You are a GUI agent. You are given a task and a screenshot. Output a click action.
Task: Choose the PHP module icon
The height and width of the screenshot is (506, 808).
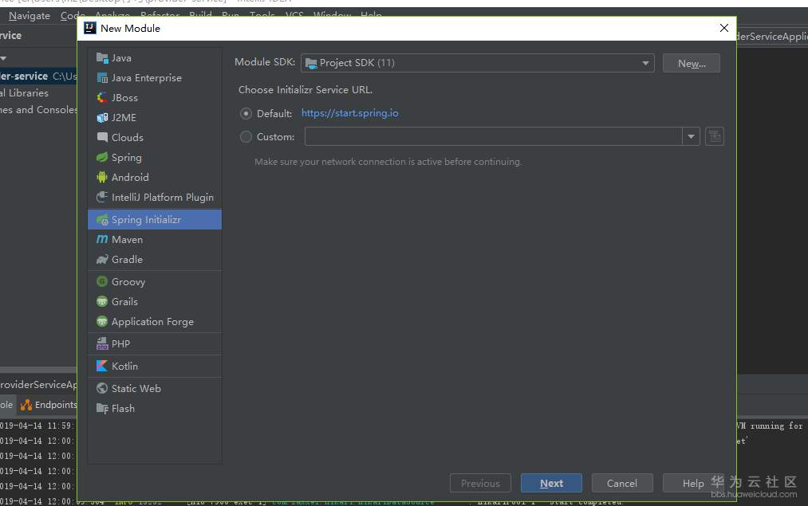[x=102, y=344]
